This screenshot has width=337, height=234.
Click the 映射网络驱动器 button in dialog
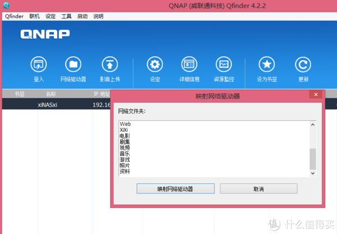click(175, 188)
